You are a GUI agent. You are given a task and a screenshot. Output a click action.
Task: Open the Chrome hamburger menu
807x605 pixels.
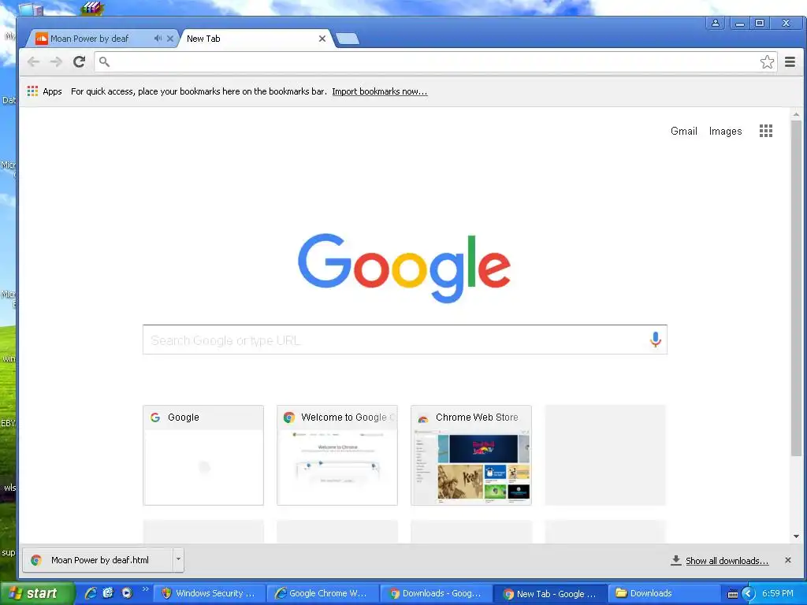click(790, 62)
